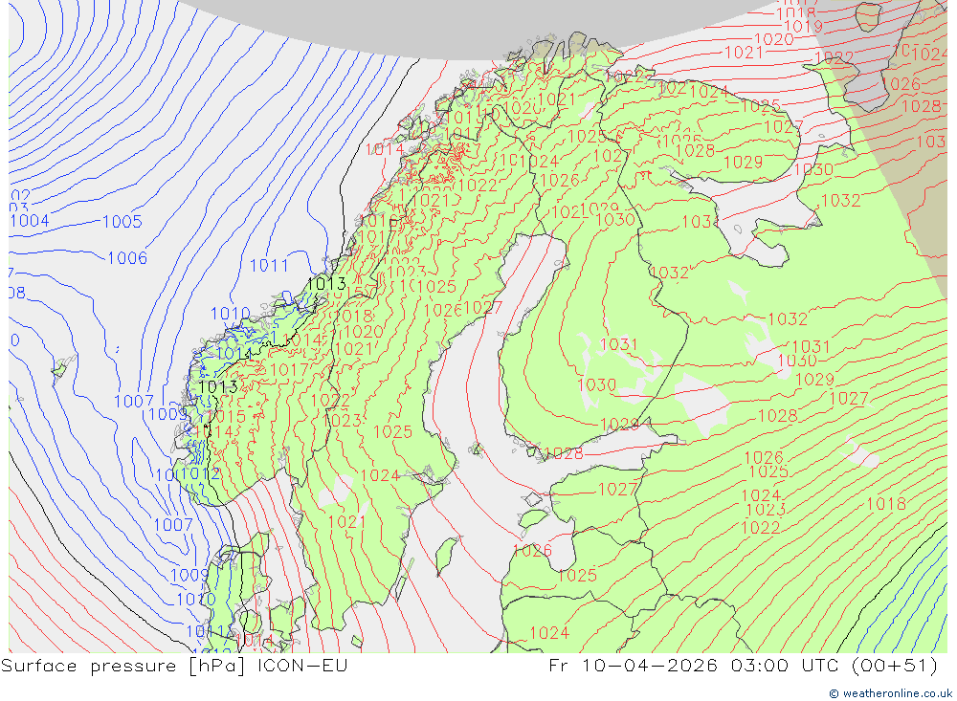The height and width of the screenshot is (701, 957).
Task: Click the blue 1004 isobar label
Action: pyautogui.click(x=30, y=221)
